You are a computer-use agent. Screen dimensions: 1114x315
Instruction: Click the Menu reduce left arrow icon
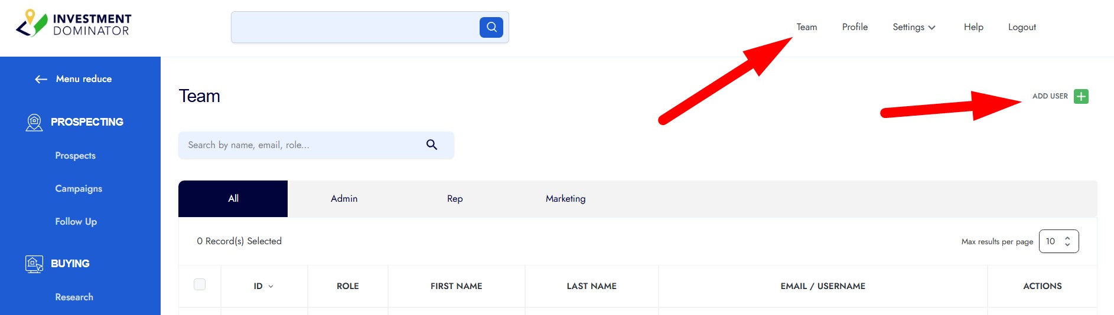click(x=41, y=79)
